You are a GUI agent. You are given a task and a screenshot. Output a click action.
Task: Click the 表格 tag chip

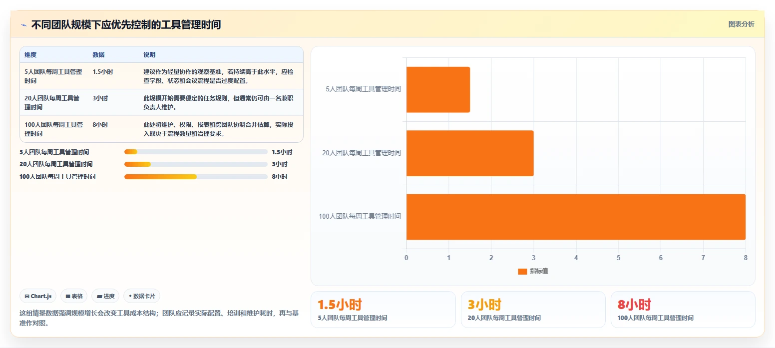[x=74, y=296]
